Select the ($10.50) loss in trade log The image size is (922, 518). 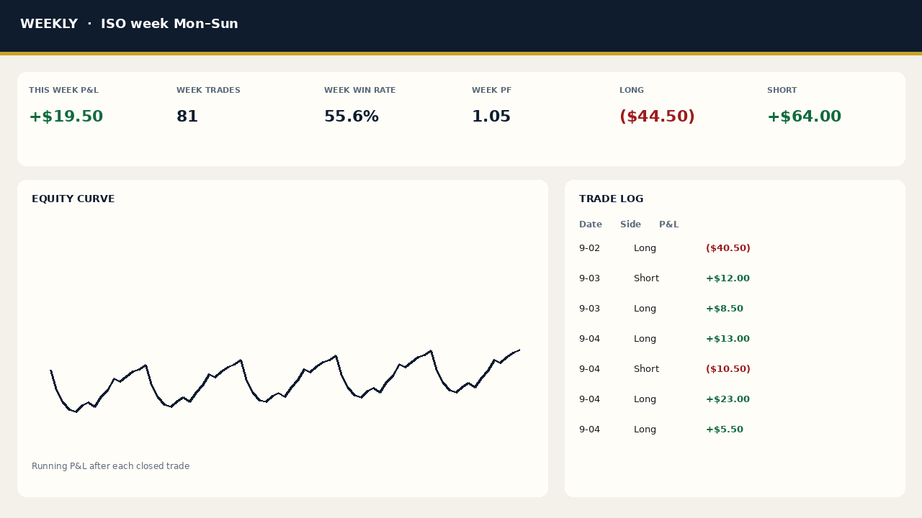click(x=728, y=369)
